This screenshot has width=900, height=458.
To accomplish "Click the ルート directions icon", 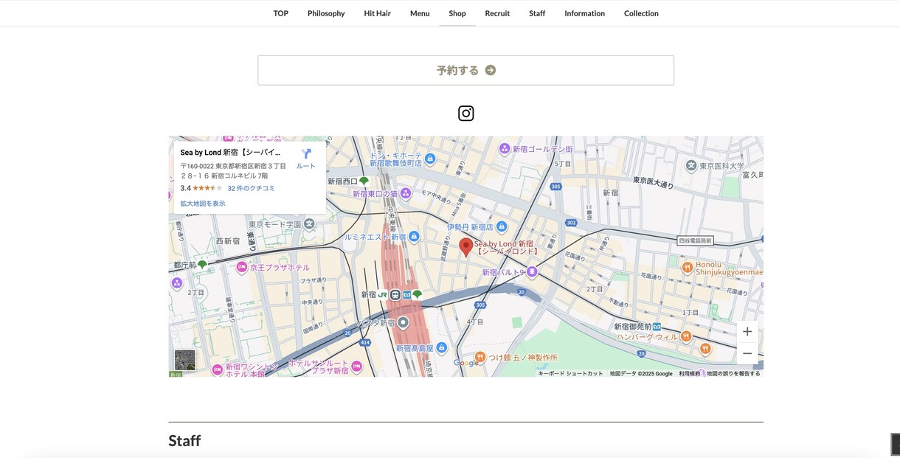I will (306, 153).
